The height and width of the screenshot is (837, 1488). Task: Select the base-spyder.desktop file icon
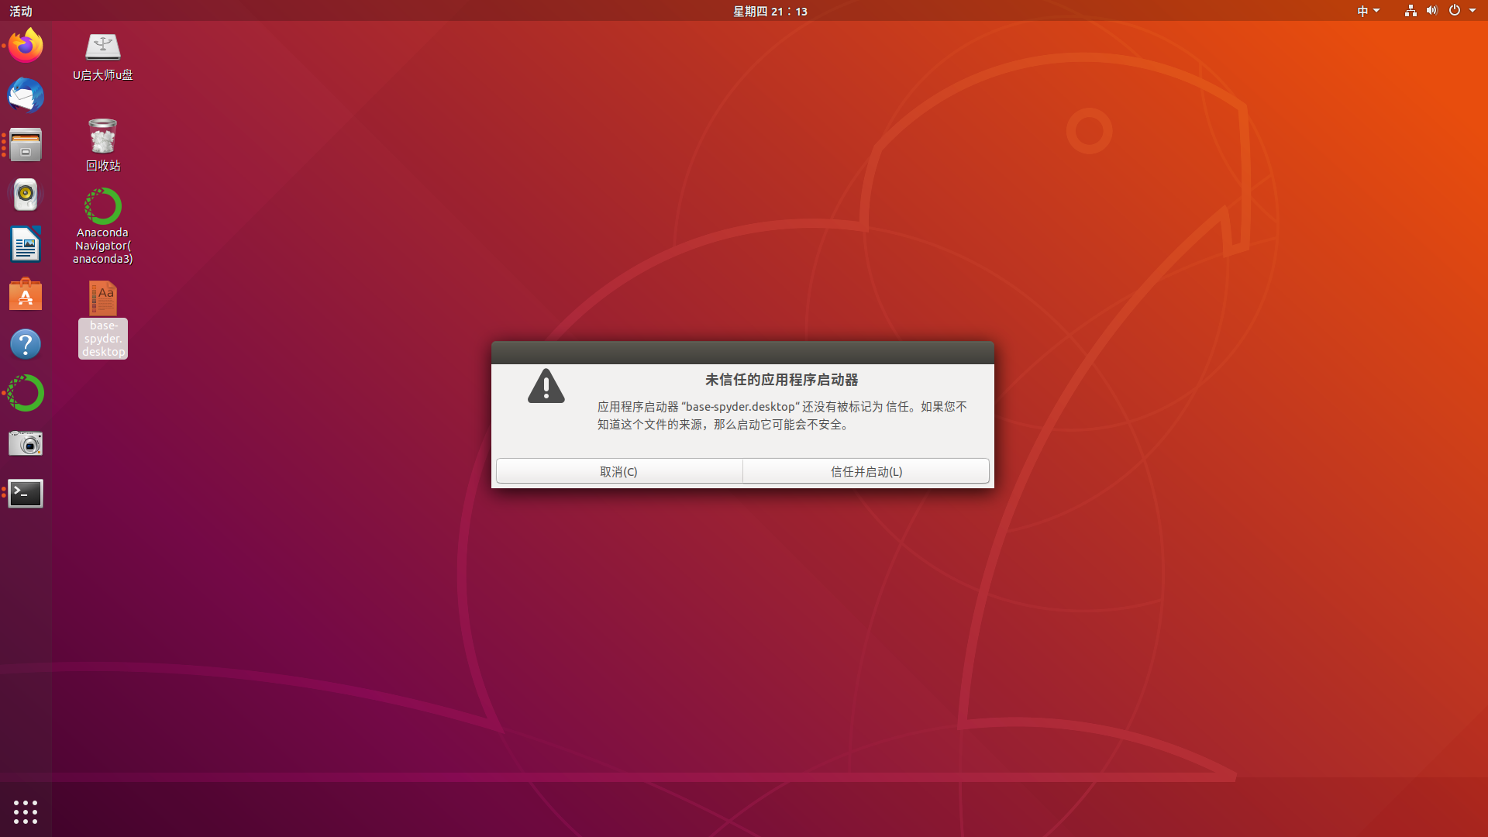coord(103,319)
